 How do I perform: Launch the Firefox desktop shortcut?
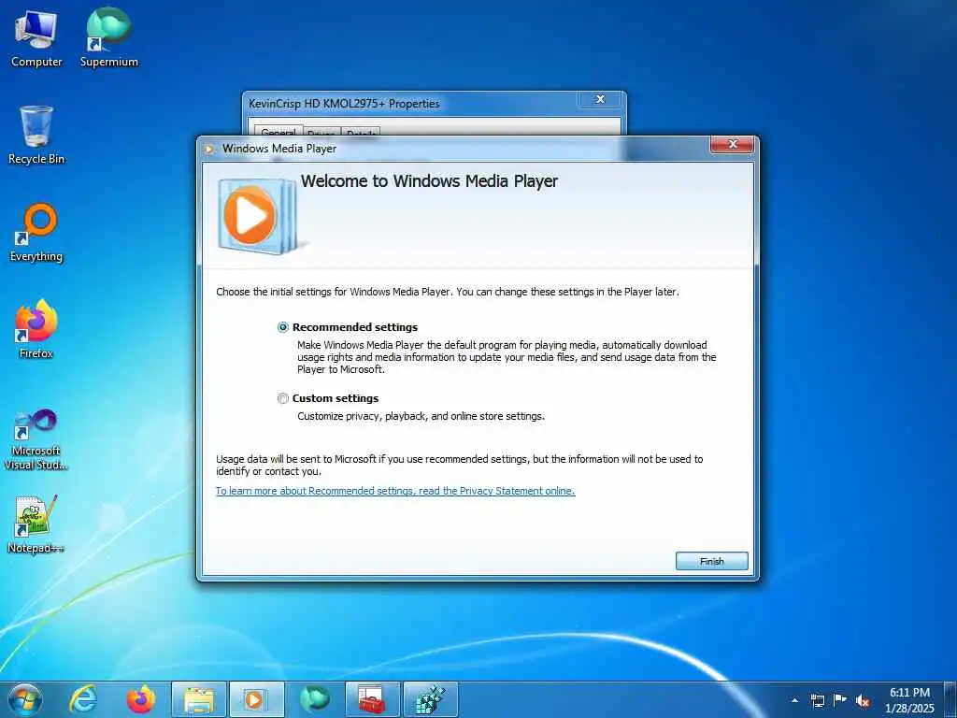pos(36,330)
